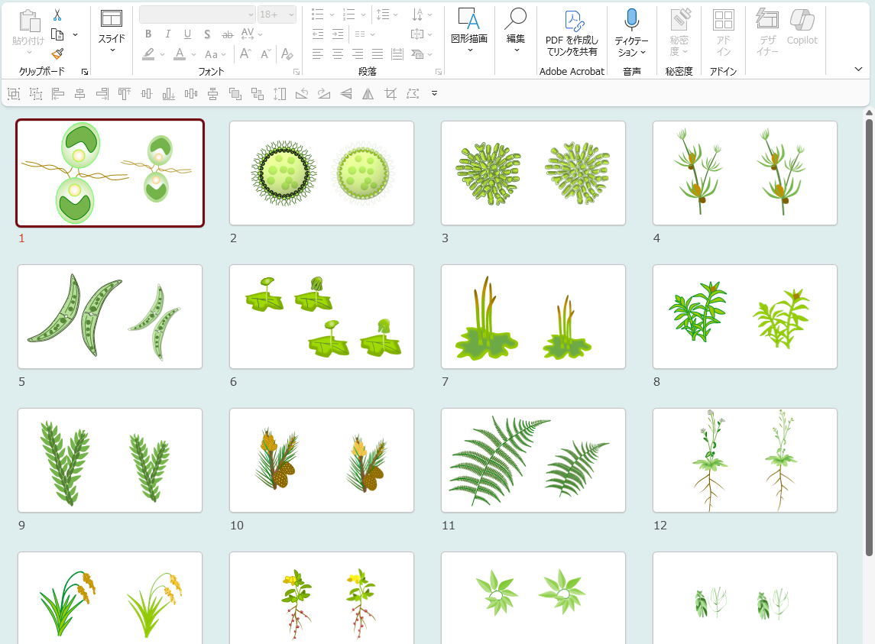Click the Cut scissors icon
Screen dimensions: 875x644
[57, 15]
